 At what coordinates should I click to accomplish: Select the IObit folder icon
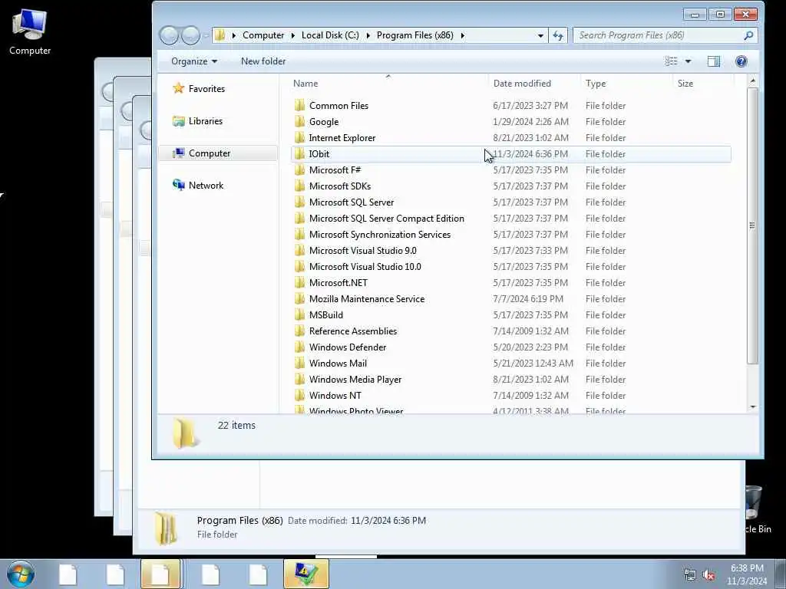pos(300,153)
